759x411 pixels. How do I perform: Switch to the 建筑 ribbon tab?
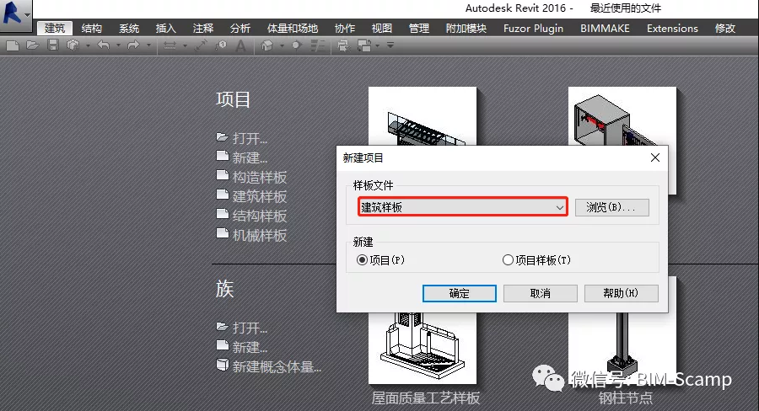[x=55, y=28]
